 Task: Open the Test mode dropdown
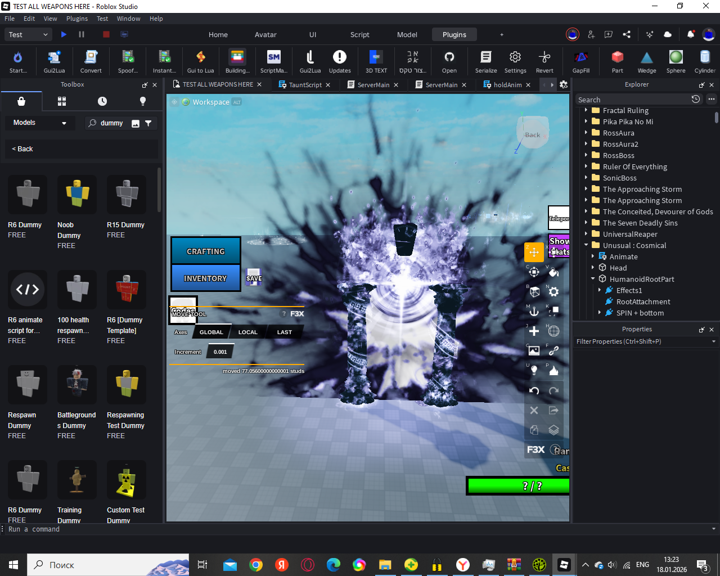coord(29,34)
